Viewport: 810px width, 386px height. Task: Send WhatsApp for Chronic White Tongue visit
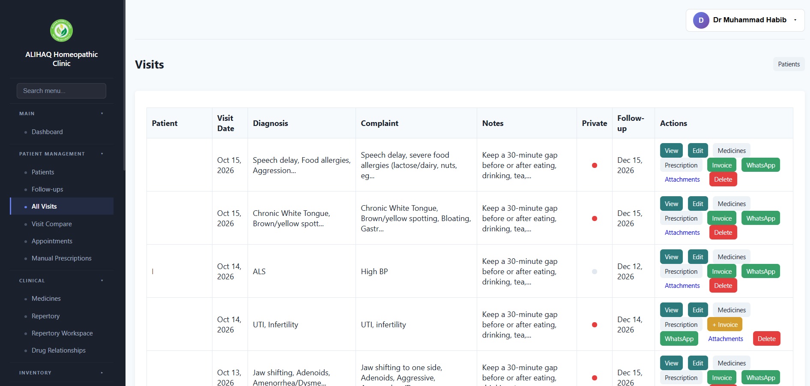click(x=761, y=218)
